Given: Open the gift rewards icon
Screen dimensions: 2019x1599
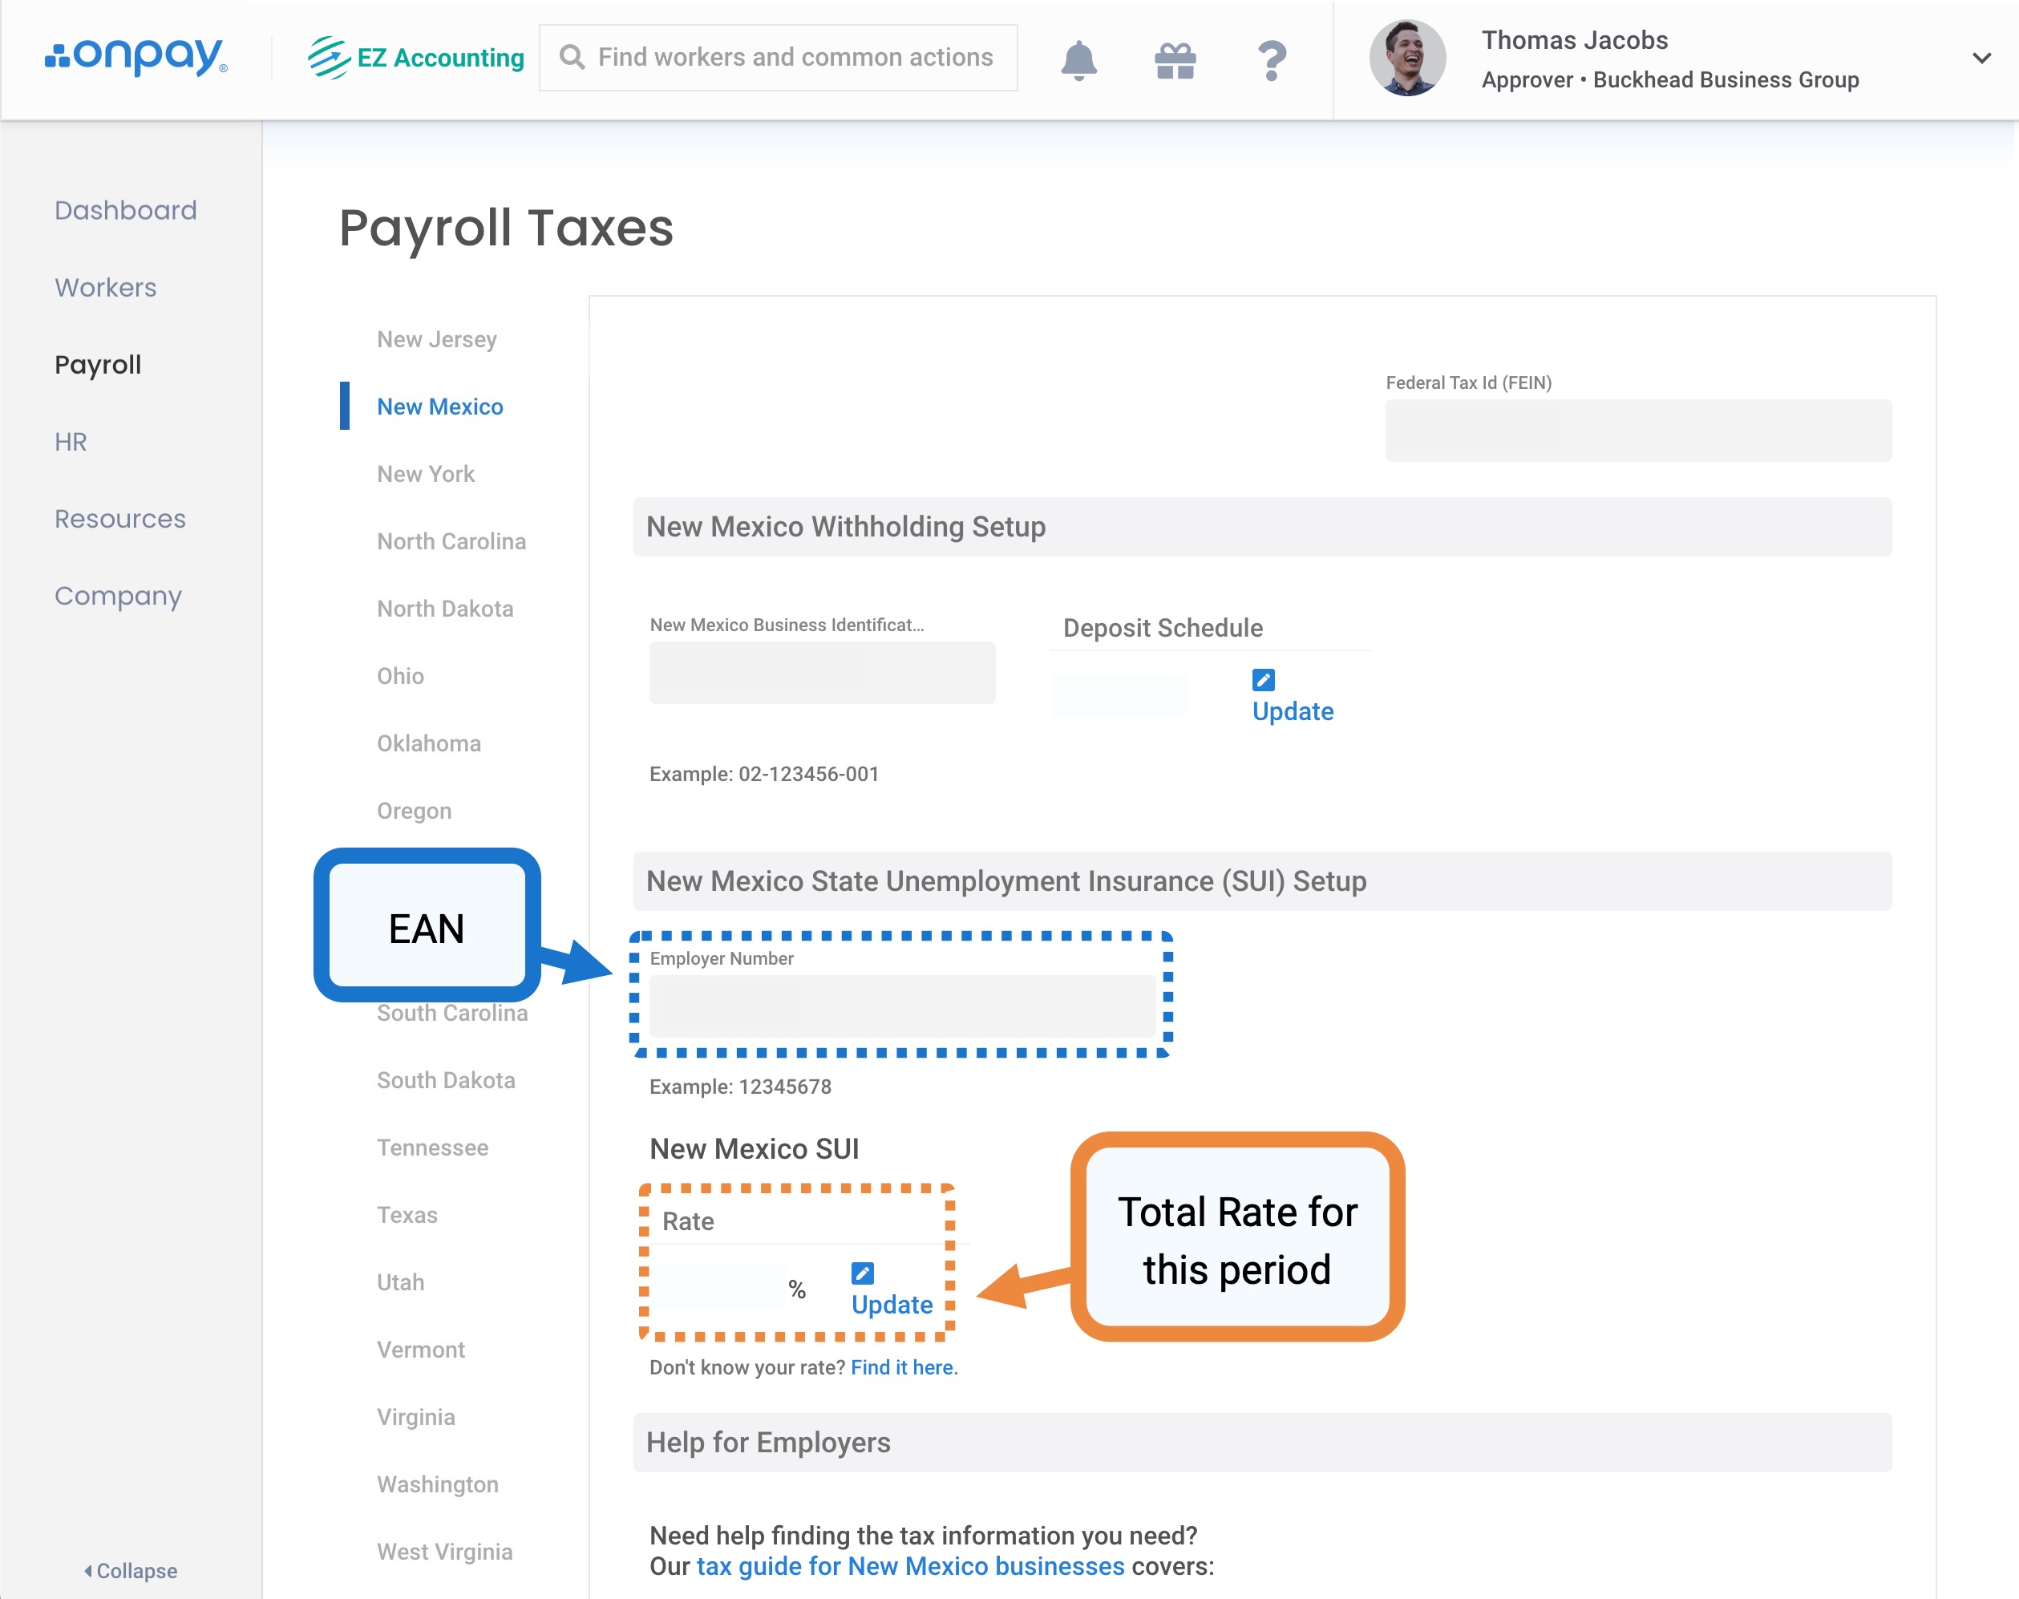Looking at the screenshot, I should (x=1175, y=60).
